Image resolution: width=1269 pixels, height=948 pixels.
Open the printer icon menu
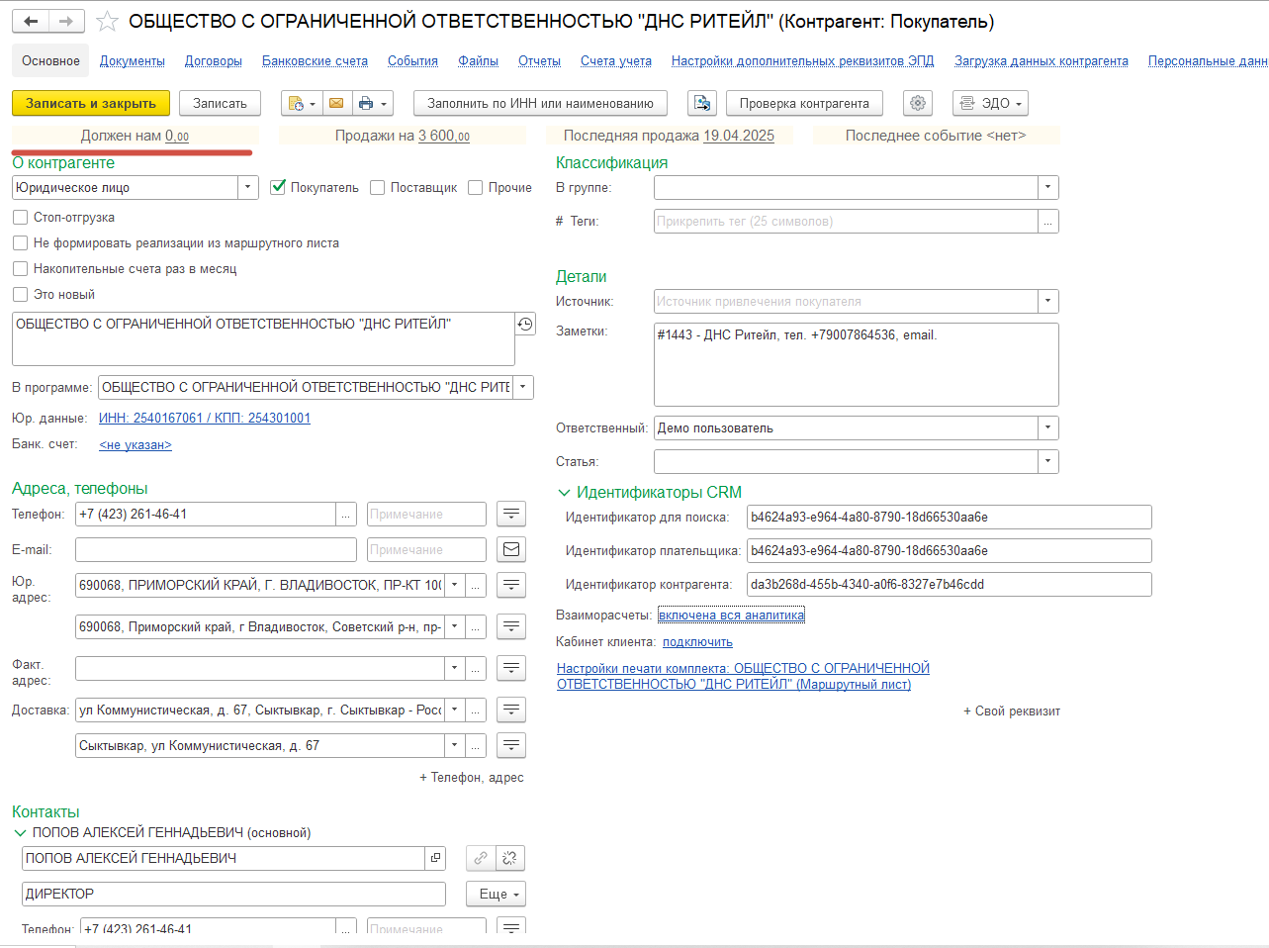pyautogui.click(x=372, y=103)
